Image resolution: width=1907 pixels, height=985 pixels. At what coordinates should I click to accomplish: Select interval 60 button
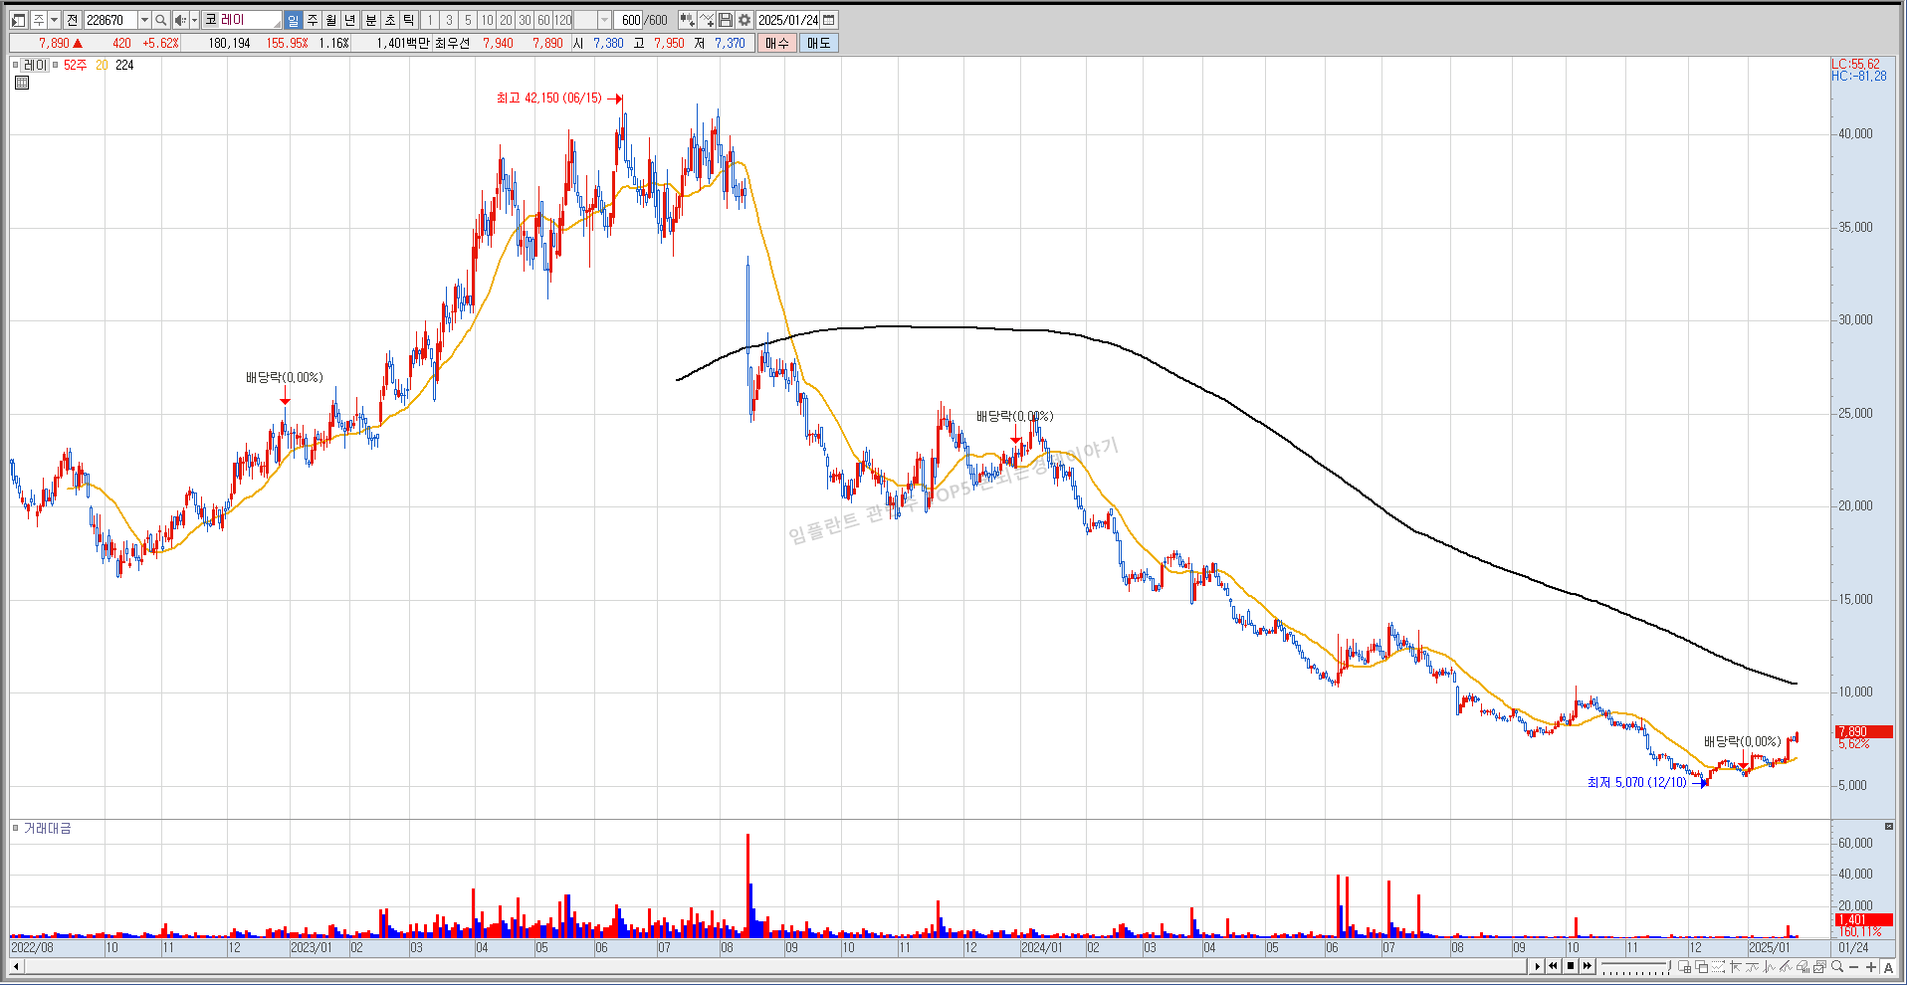pos(543,20)
